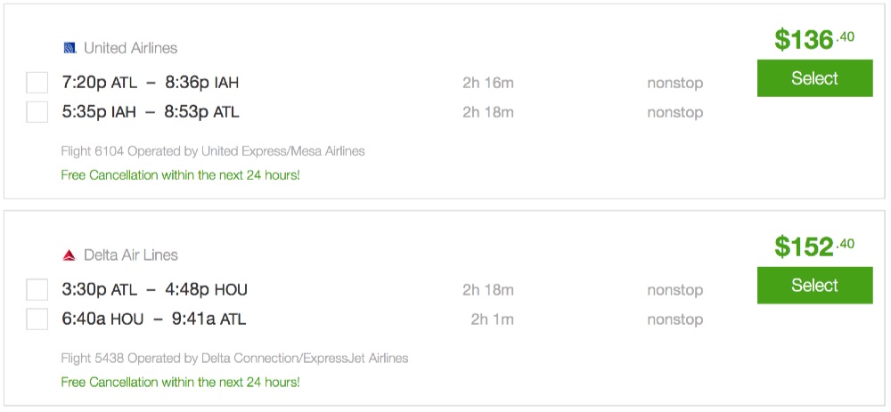
Task: Click the Delta Air Lines logo icon
Action: pos(69,255)
